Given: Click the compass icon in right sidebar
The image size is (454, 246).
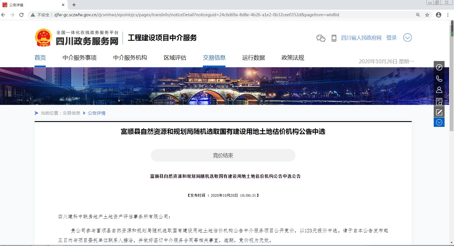Looking at the screenshot, I should pos(439,67).
